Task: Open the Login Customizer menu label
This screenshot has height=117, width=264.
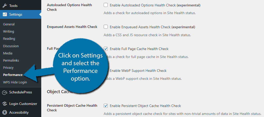Action: click(23, 104)
